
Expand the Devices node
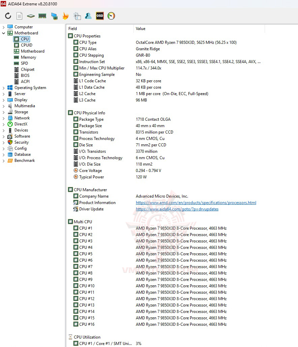(4, 131)
